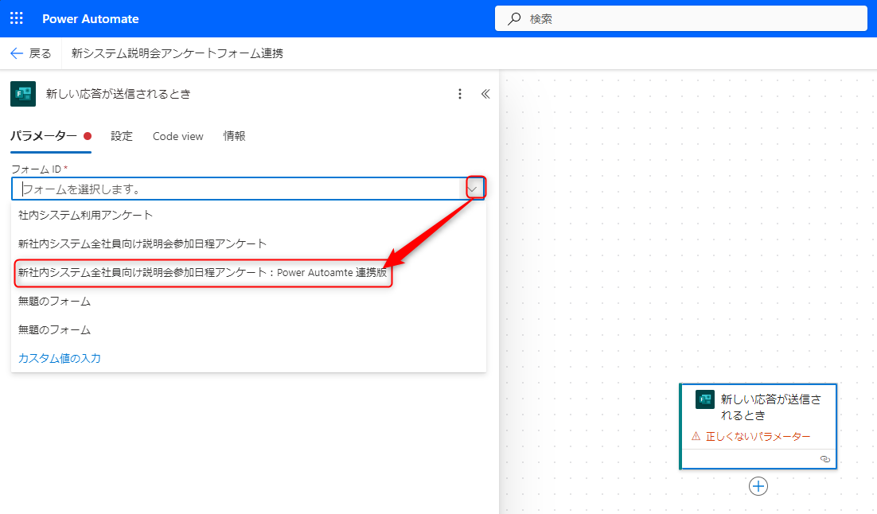877x514 pixels.
Task: Toggle the フォーム ID dropdown chevron
Action: tap(474, 189)
